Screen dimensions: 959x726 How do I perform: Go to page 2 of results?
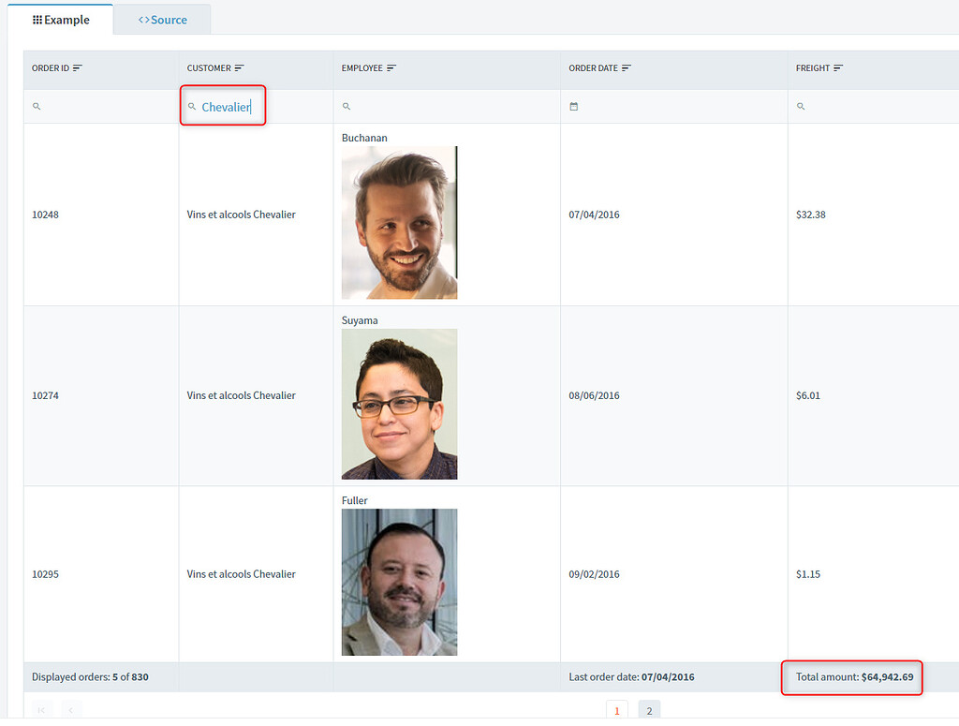(x=648, y=709)
